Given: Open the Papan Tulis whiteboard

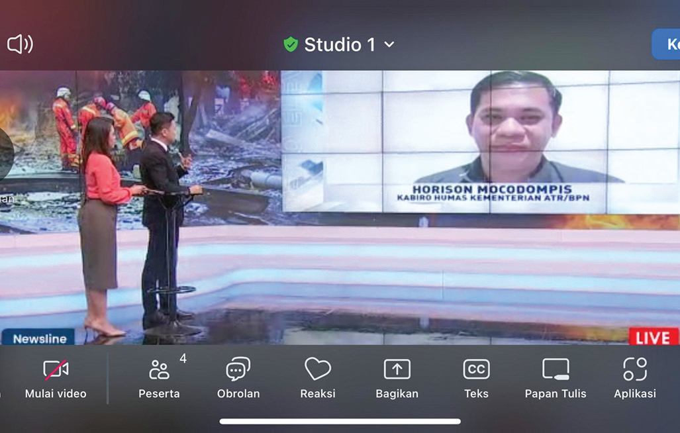Looking at the screenshot, I should (x=556, y=379).
